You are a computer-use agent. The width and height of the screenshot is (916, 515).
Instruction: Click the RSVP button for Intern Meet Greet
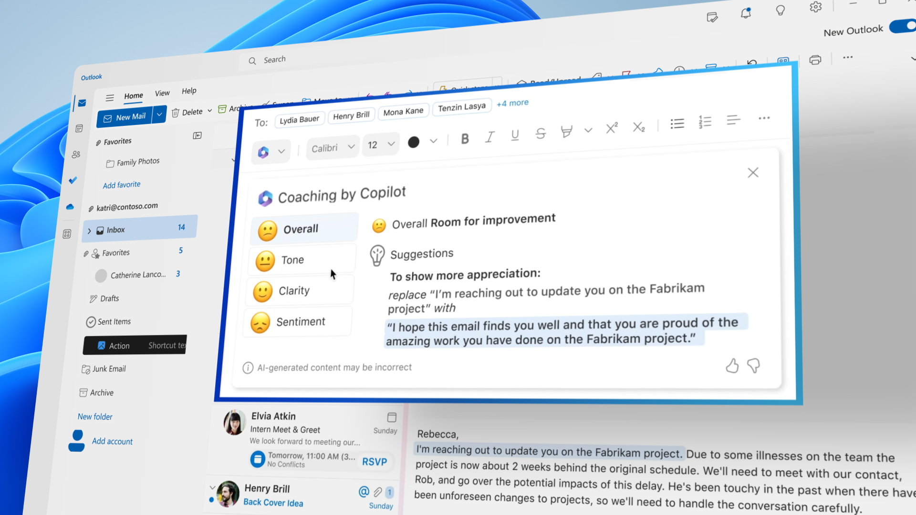(x=375, y=460)
